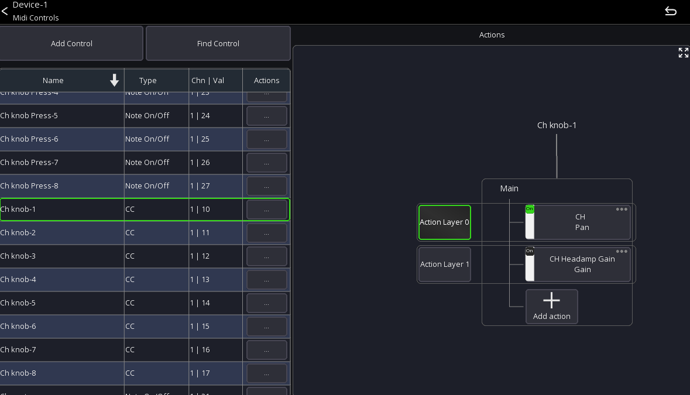Expand the Actions panel with the fullscreen icon
This screenshot has width=690, height=395.
[683, 53]
